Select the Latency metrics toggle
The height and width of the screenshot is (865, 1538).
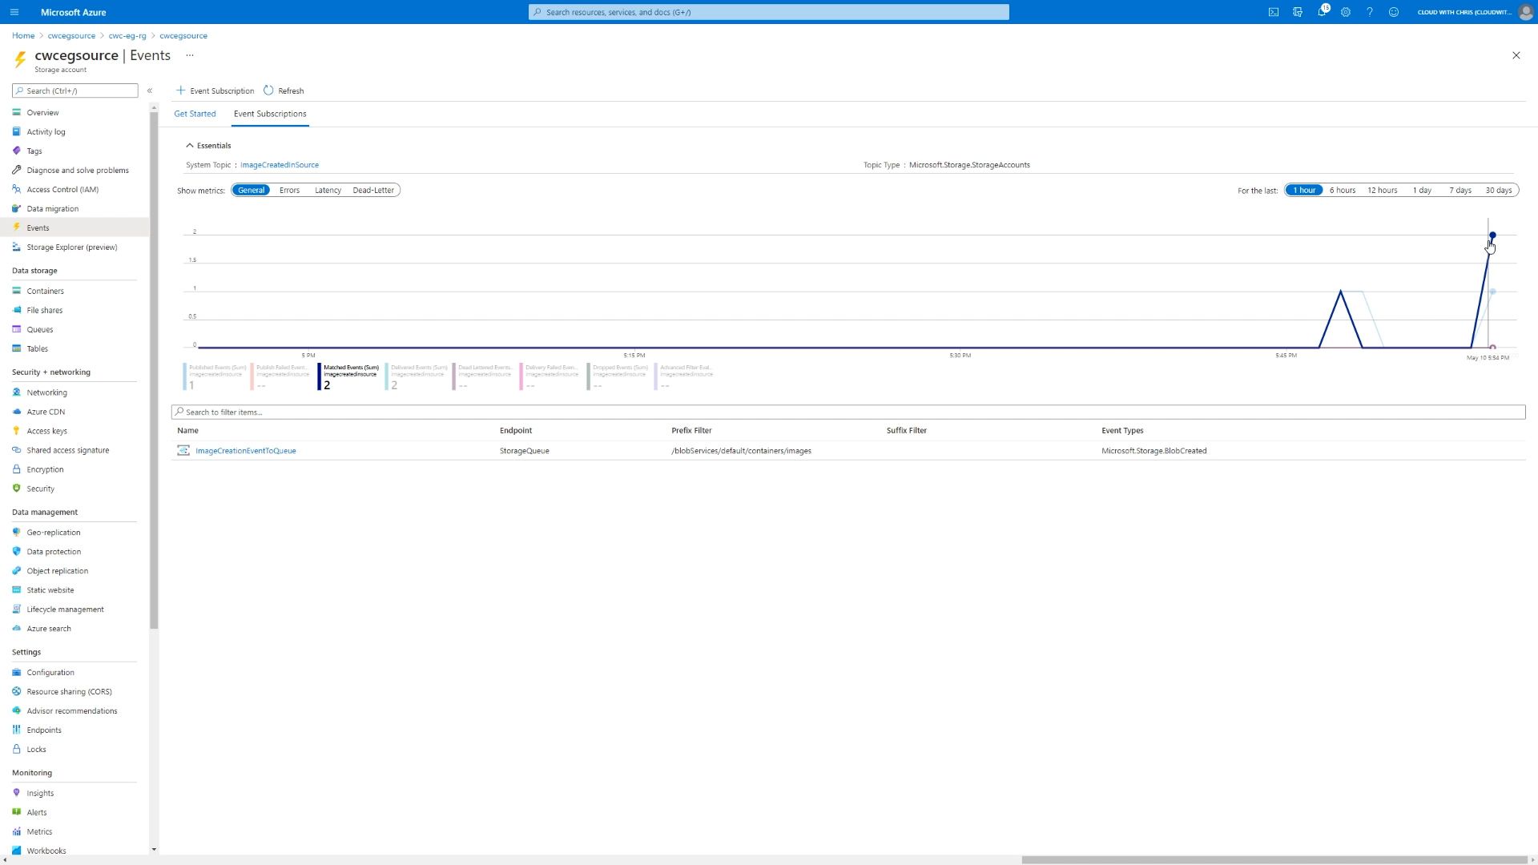coord(326,190)
